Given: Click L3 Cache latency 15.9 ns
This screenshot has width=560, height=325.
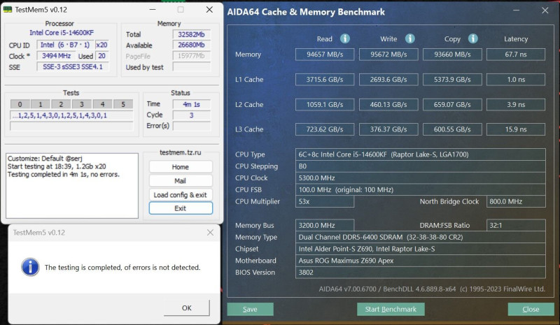Looking at the screenshot, I should coord(516,129).
